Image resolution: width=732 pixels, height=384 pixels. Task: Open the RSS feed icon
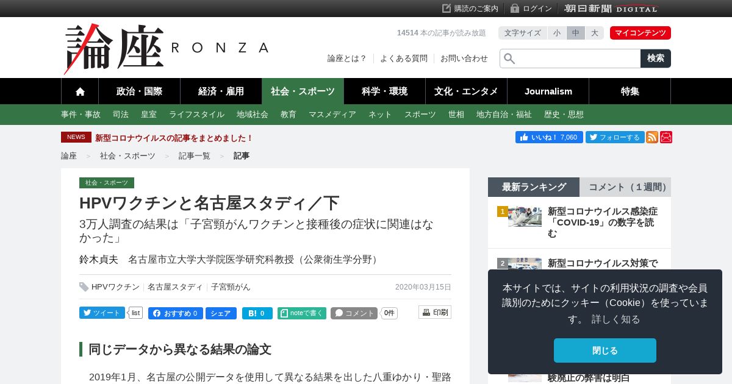[x=652, y=137]
